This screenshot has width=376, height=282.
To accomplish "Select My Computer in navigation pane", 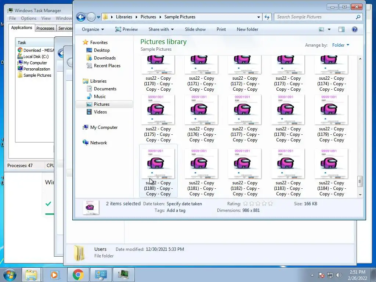I will point(104,127).
